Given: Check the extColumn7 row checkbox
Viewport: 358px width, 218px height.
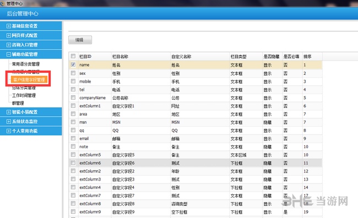Looking at the screenshot, I should click(73, 195).
